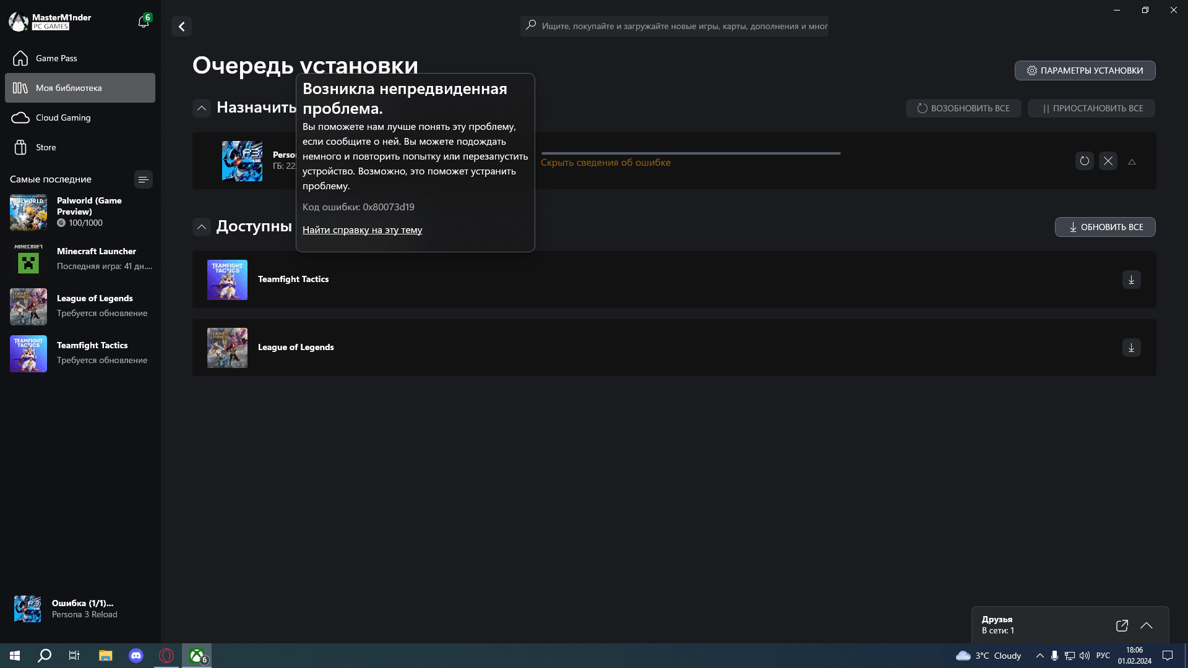This screenshot has width=1188, height=668.
Task: Select Моя библиотека in sidebar
Action: coord(80,88)
